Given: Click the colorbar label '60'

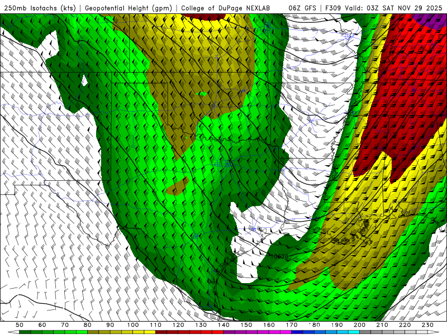Looking at the screenshot, I should 42,325.
